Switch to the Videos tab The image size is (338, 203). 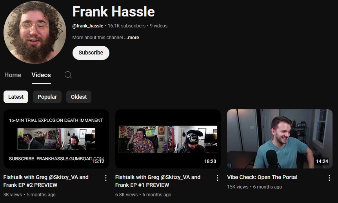click(x=41, y=75)
